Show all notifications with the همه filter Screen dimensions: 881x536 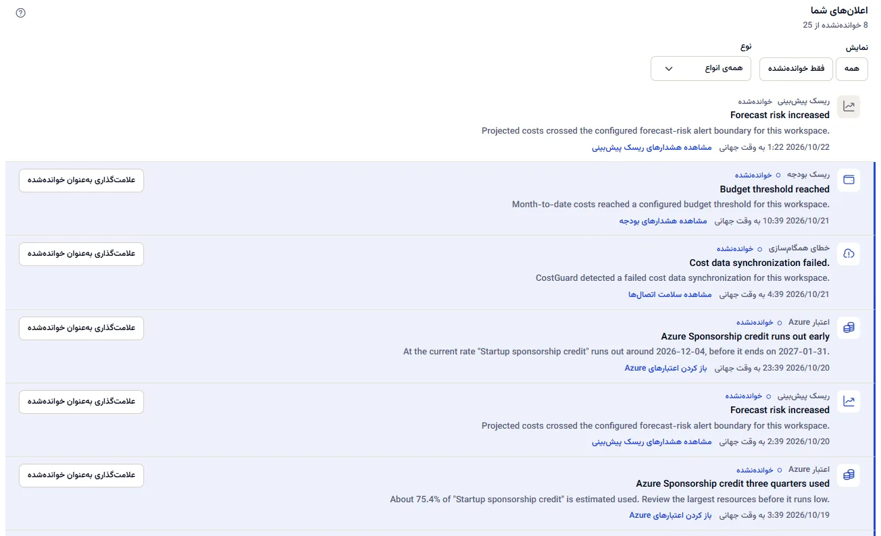pyautogui.click(x=852, y=69)
